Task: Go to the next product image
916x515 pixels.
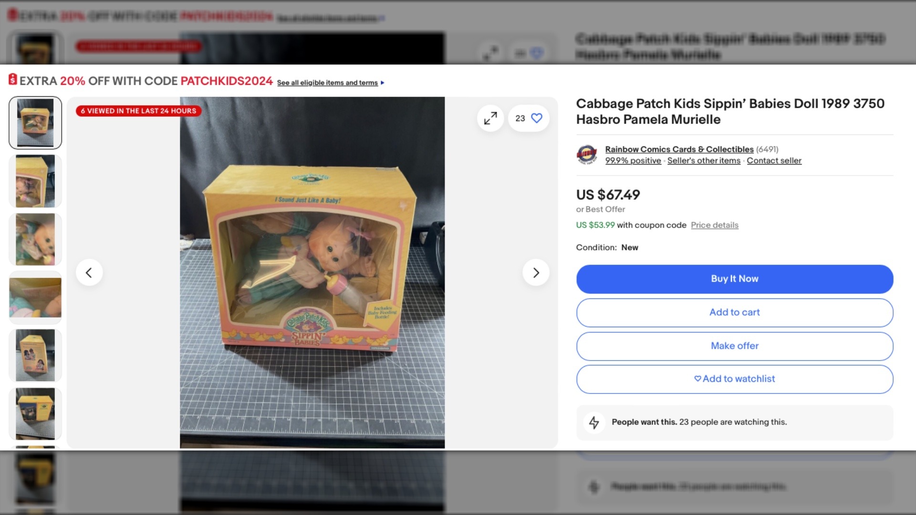Action: (x=536, y=273)
